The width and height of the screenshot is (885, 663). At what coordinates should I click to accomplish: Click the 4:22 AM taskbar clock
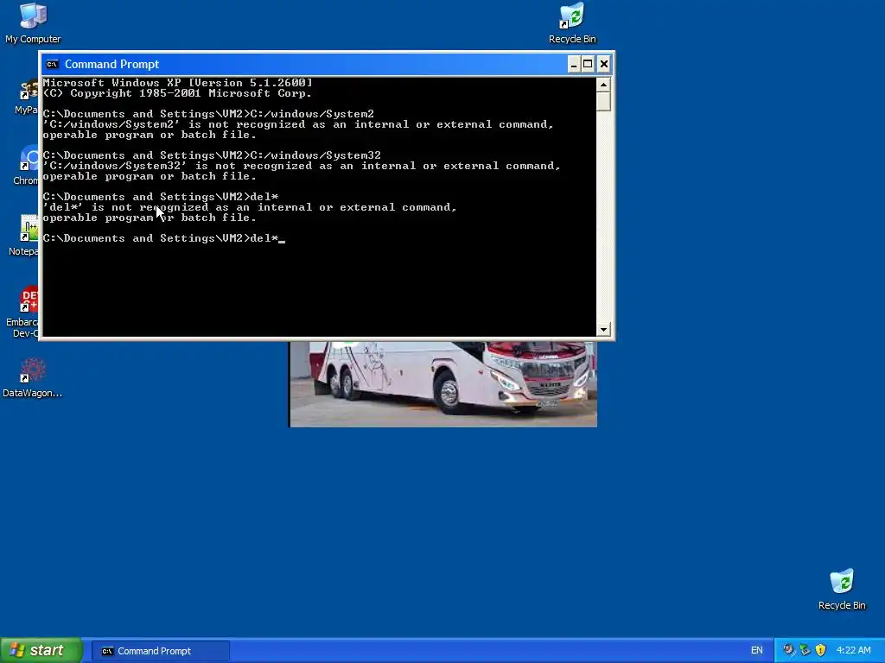click(x=853, y=650)
